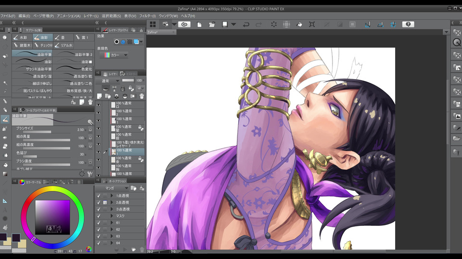Click the magnifier icon in brush stroke preview

click(90, 122)
